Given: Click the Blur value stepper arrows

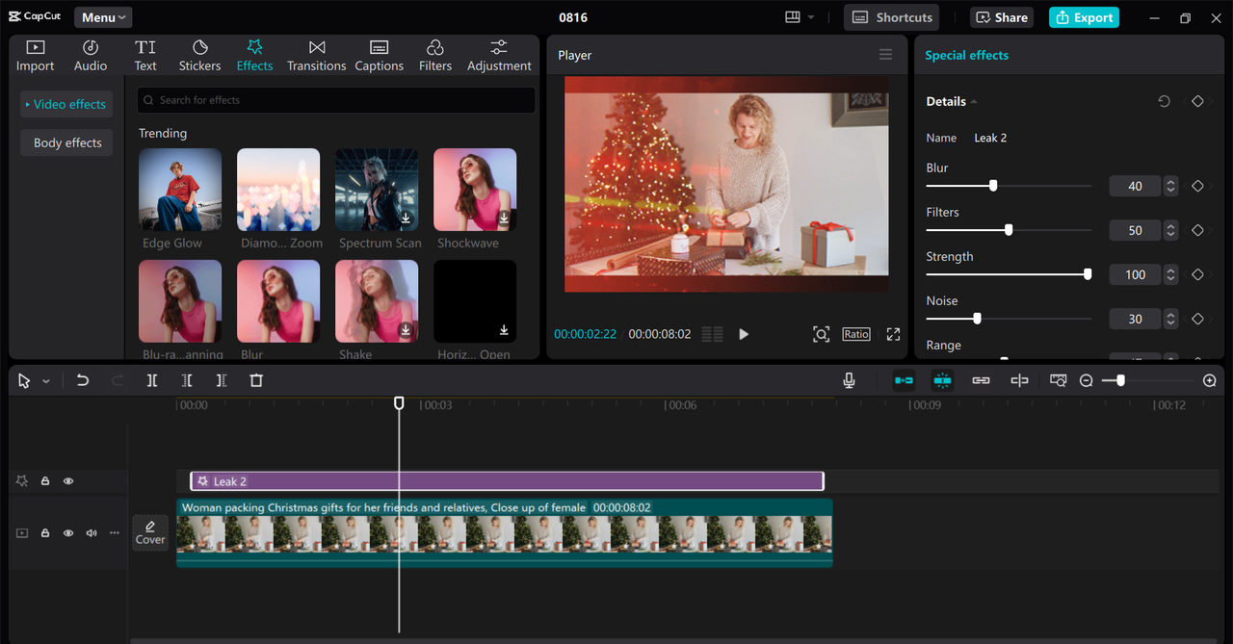Looking at the screenshot, I should [x=1170, y=186].
